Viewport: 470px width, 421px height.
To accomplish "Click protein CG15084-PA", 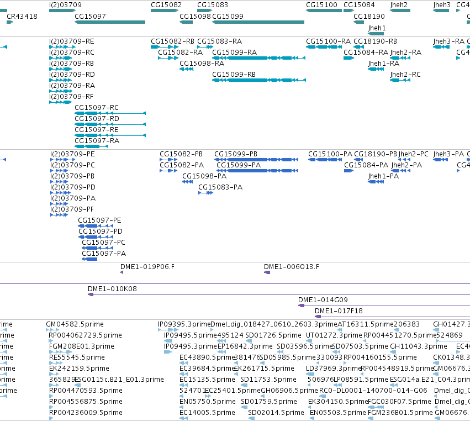I will [349, 171].
